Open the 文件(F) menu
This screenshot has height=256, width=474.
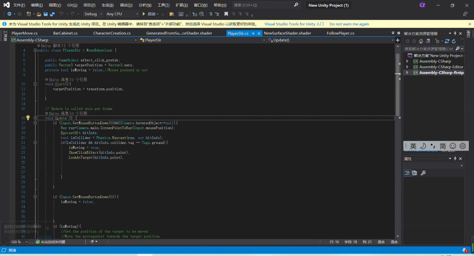point(19,5)
